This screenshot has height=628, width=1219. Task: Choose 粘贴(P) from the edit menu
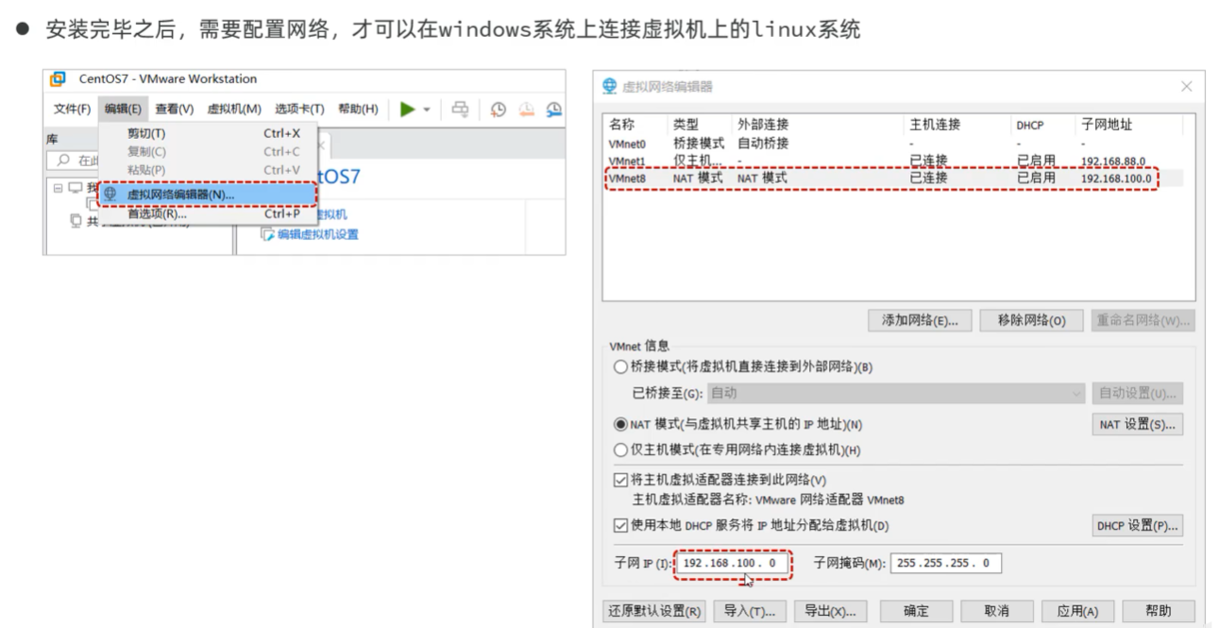(208, 170)
